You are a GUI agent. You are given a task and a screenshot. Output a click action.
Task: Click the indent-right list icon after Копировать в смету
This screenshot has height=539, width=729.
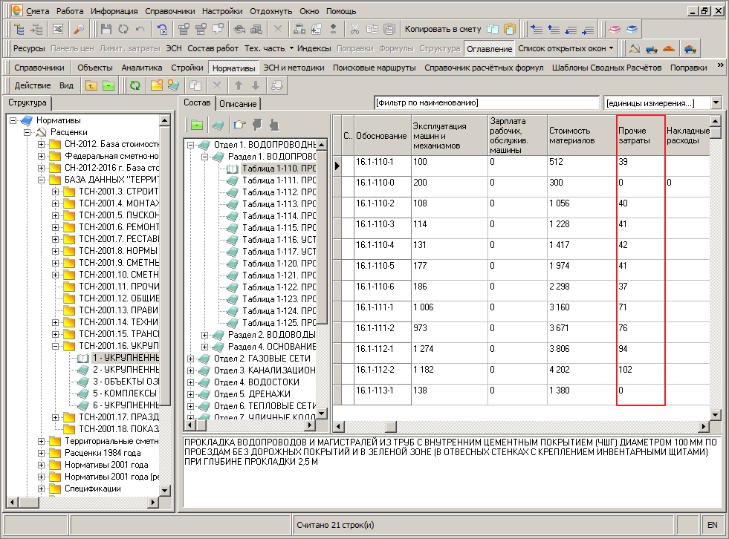[x=536, y=29]
